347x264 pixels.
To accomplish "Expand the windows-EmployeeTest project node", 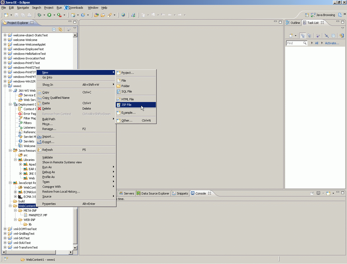I will pos(5,49).
